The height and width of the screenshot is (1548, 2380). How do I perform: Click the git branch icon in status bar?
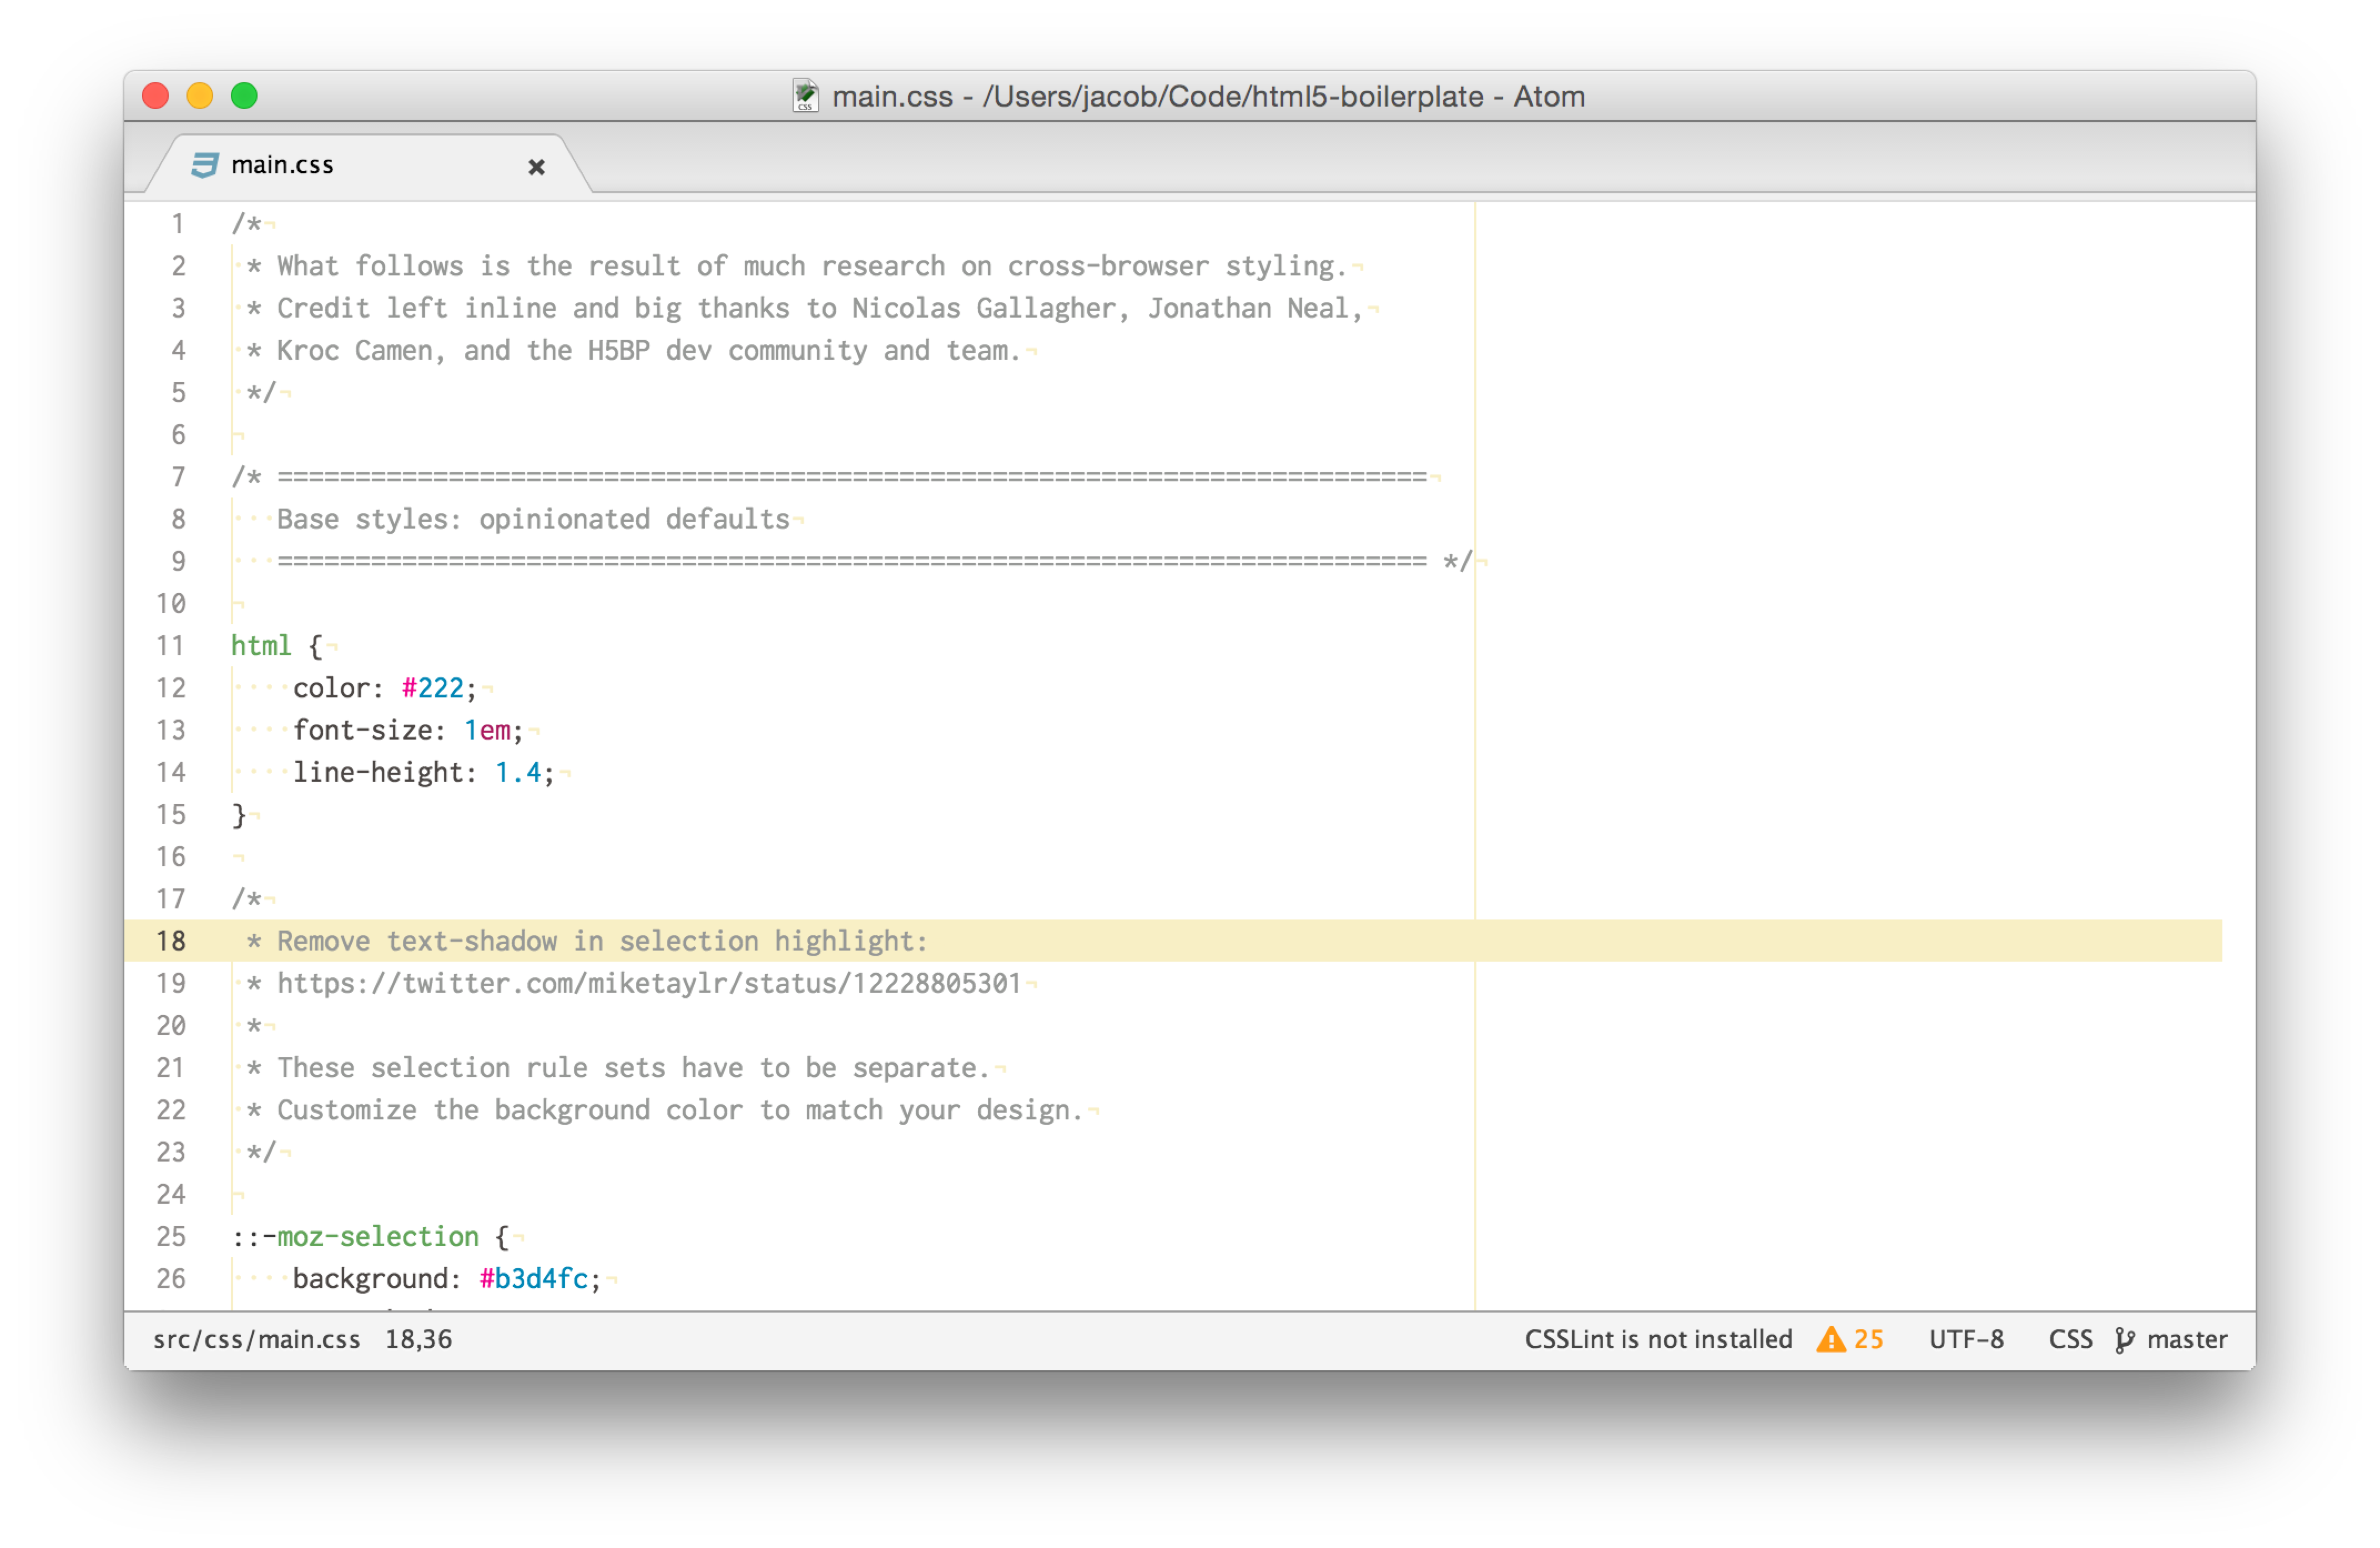tap(2124, 1340)
